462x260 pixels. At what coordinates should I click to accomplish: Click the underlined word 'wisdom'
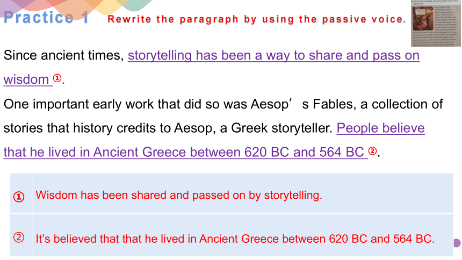pyautogui.click(x=26, y=80)
